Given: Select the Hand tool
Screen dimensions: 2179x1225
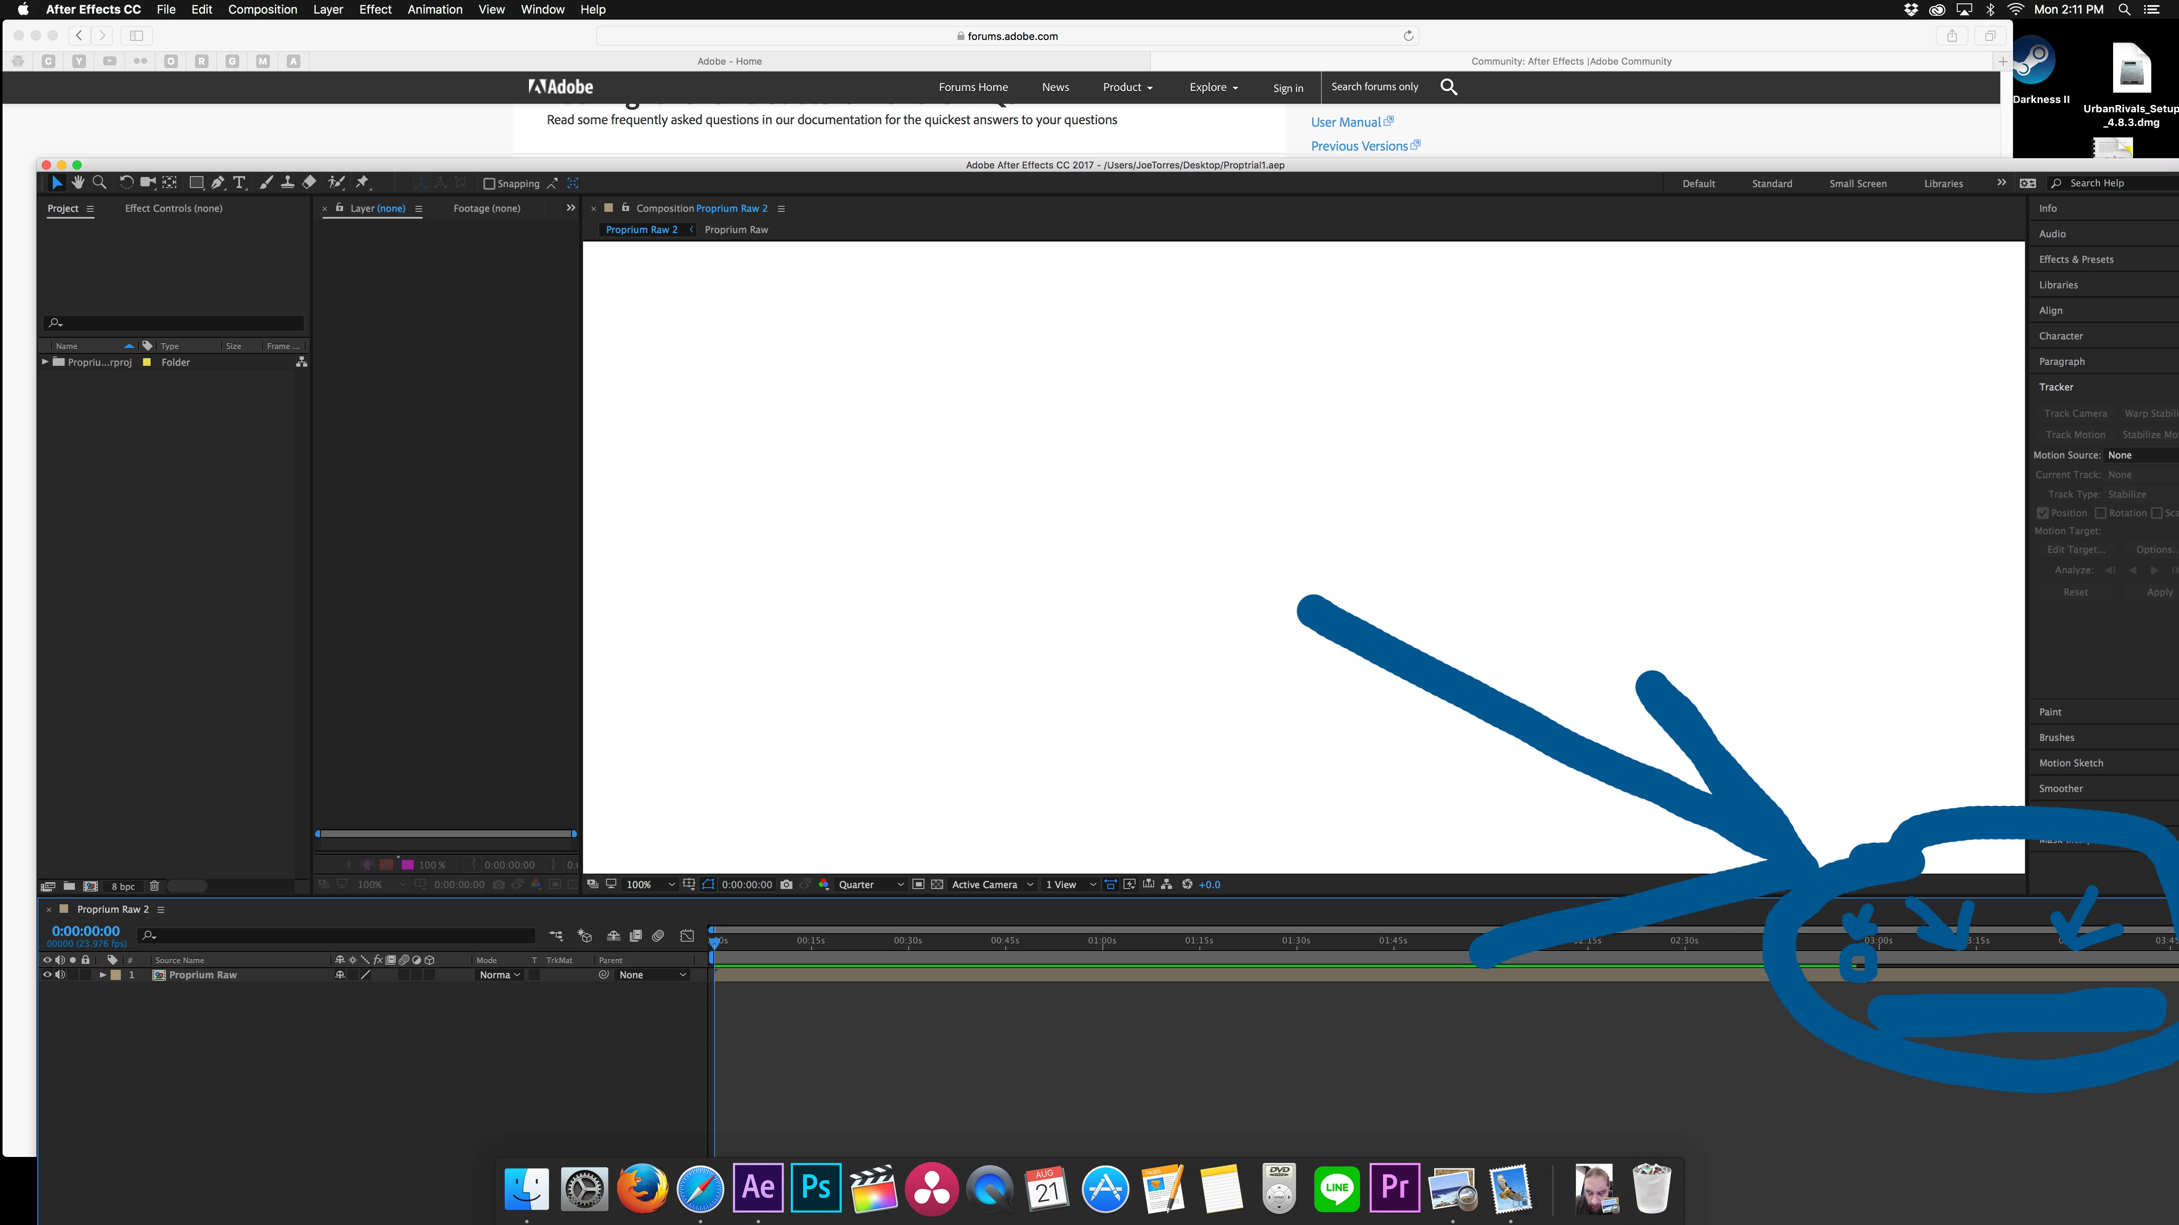Looking at the screenshot, I should click(x=78, y=182).
